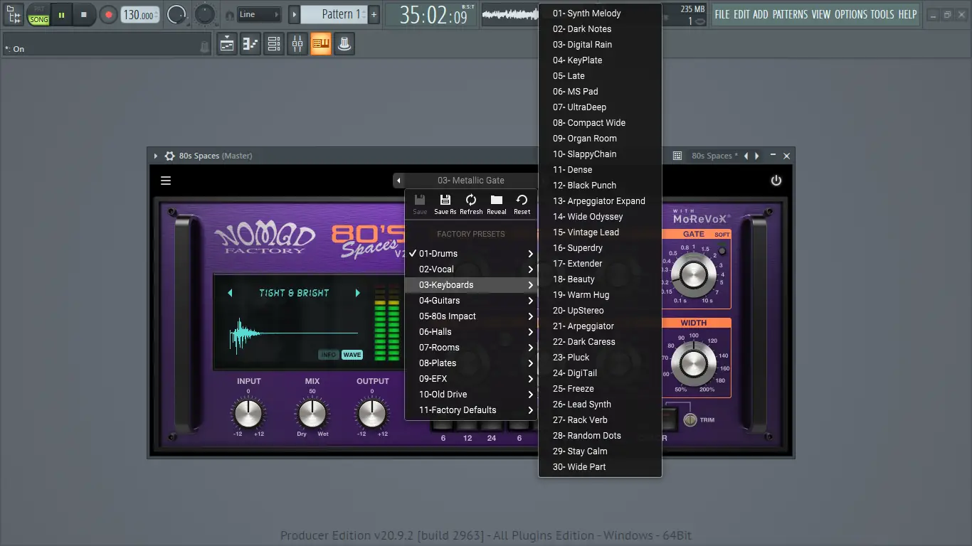Load the 19- Warm Hug preset
The image size is (972, 546).
coord(600,295)
